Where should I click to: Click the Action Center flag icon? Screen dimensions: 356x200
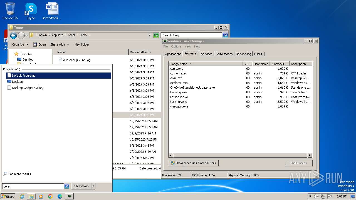point(330,196)
